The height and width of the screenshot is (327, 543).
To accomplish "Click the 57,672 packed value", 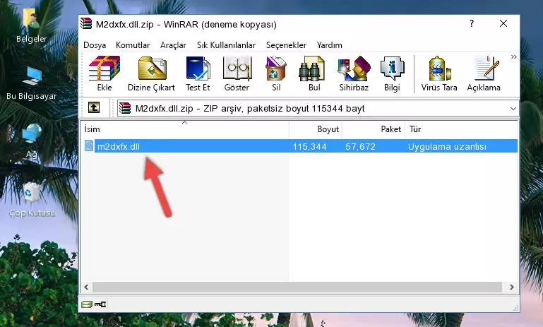I will [360, 146].
